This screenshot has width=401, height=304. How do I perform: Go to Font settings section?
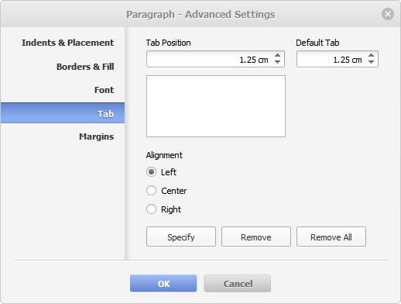(x=104, y=90)
